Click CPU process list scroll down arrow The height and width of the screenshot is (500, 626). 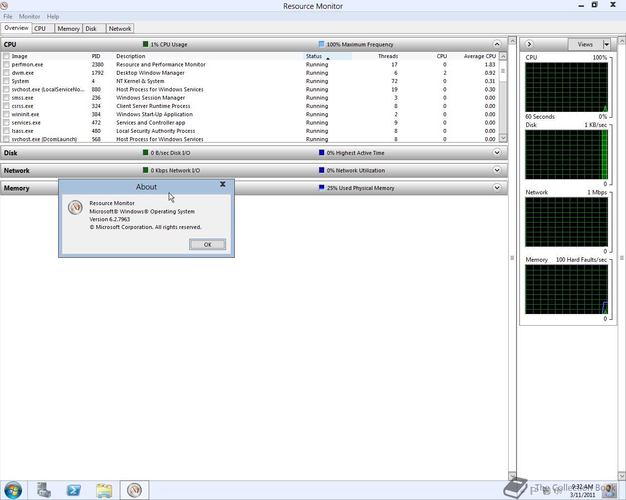point(503,138)
